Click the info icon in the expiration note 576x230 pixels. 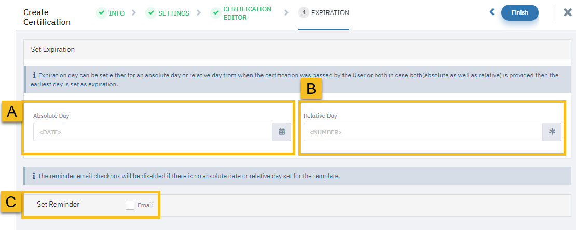tap(34, 75)
